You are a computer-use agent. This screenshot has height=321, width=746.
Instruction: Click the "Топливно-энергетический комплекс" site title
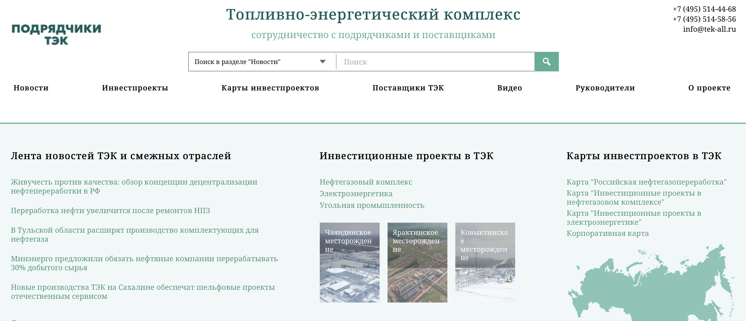point(373,14)
